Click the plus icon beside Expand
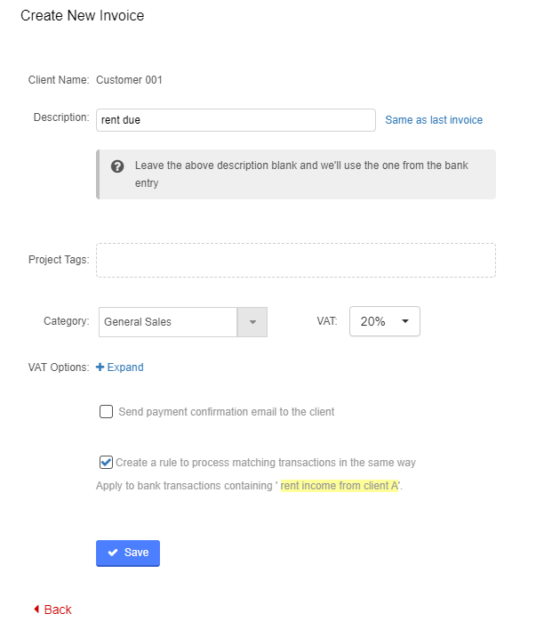Viewport: 536px width, 638px height. click(x=100, y=367)
